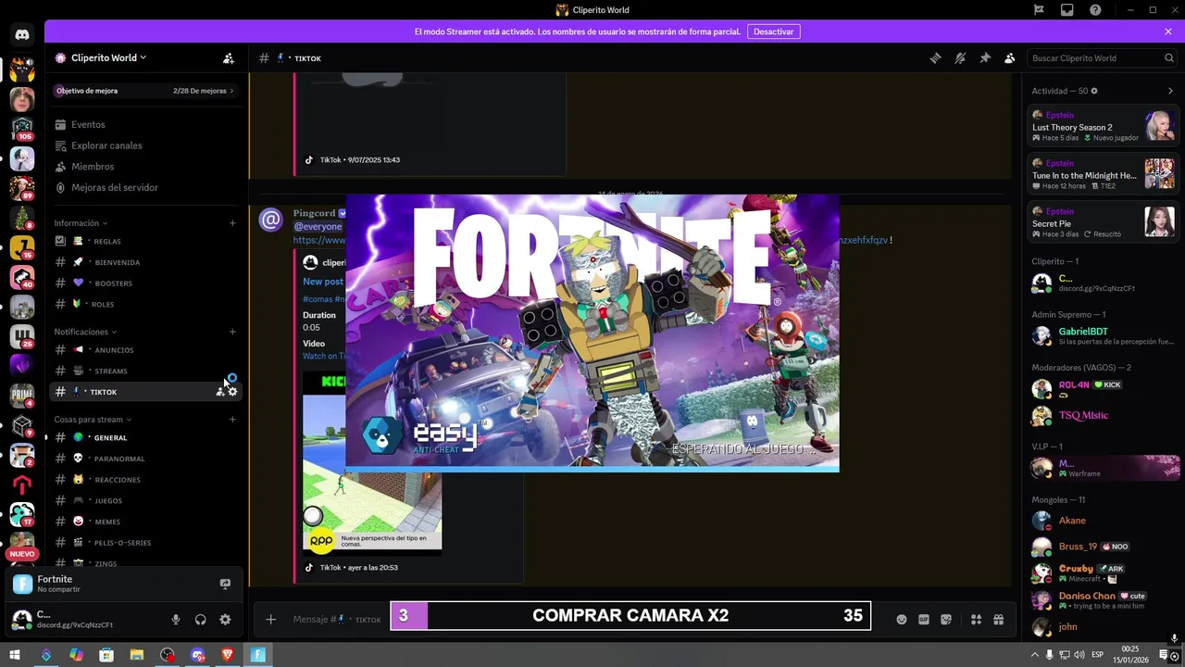Screen dimensions: 1185x667
Task: Select REGLAS channel
Action: (x=145, y=241)
